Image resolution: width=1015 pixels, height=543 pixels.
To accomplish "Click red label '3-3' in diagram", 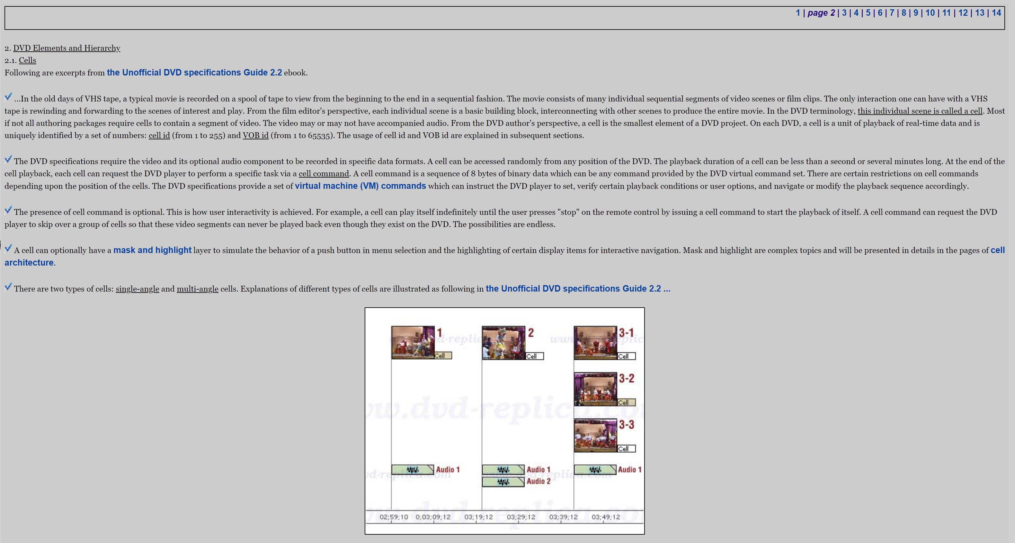I will (x=627, y=425).
